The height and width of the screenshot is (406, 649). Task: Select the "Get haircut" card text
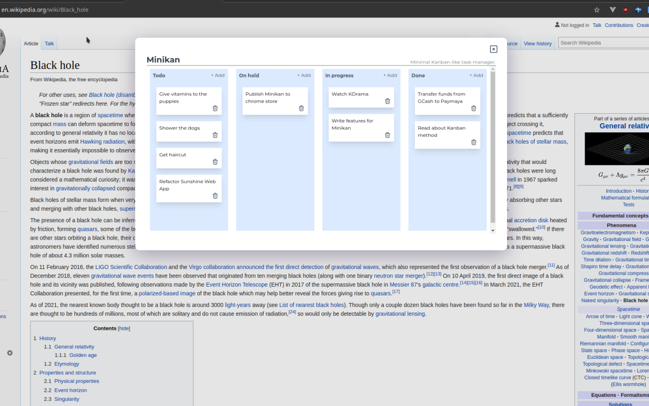[173, 155]
